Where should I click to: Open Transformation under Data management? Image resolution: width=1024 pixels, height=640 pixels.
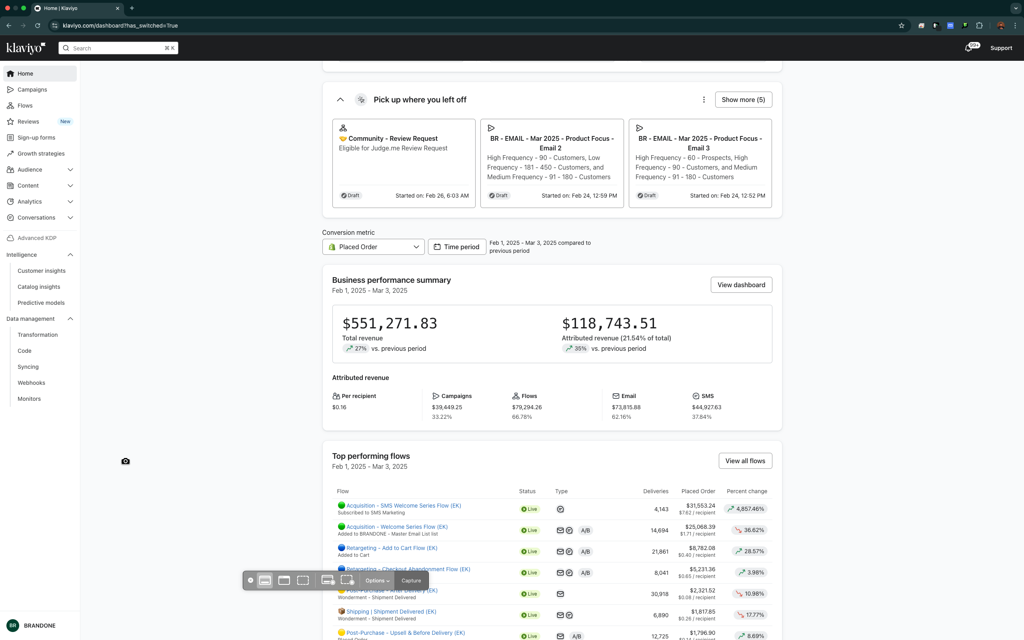38,335
